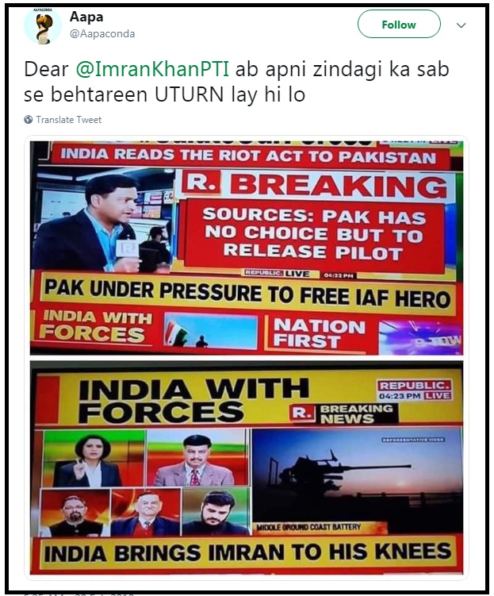This screenshot has height=596, width=494.
Task: Open the bottom India With Forces image
Action: pos(247,468)
